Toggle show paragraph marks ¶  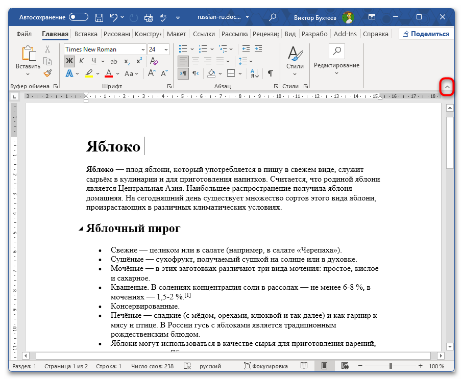click(270, 73)
